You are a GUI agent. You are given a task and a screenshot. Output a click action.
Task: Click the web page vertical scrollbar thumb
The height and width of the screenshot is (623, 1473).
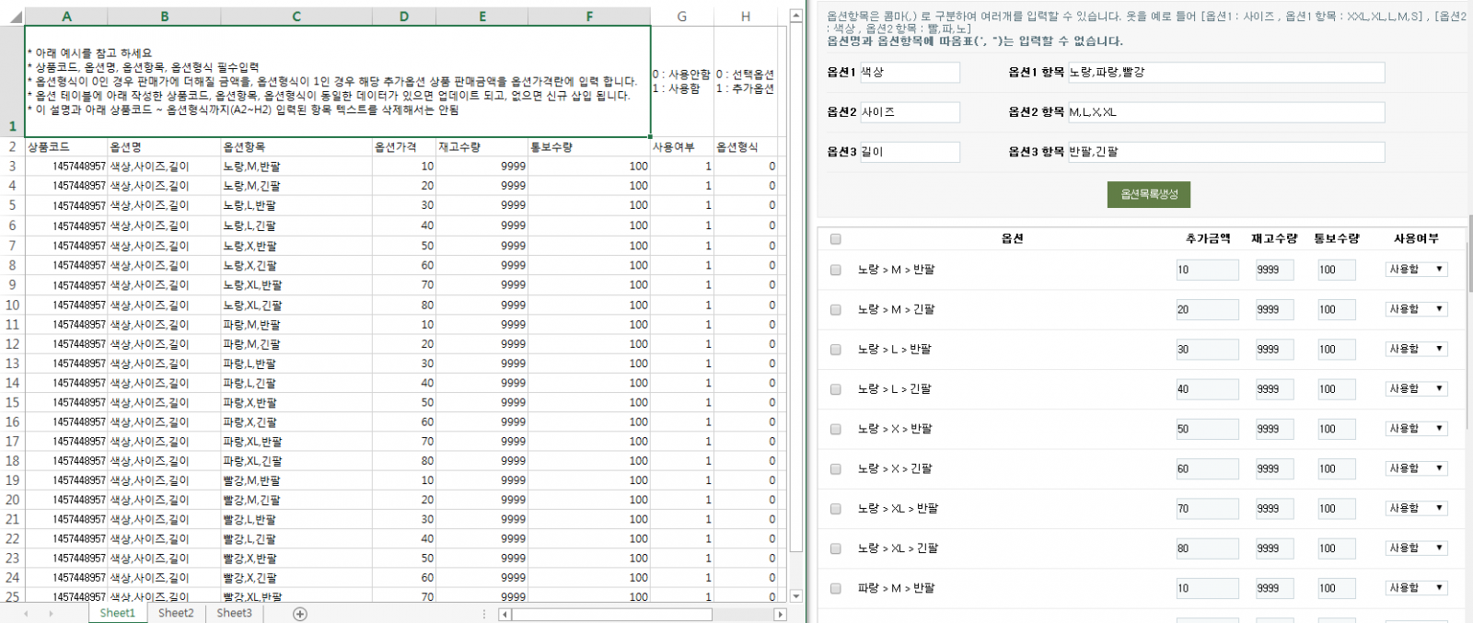(x=1469, y=253)
